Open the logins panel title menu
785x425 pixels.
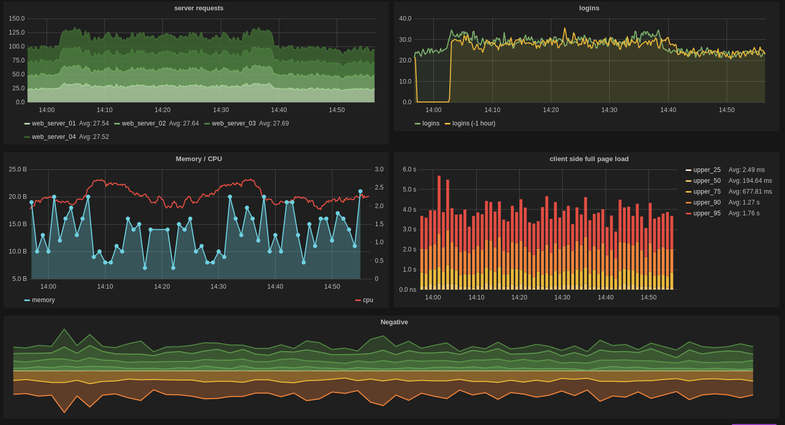click(x=589, y=8)
